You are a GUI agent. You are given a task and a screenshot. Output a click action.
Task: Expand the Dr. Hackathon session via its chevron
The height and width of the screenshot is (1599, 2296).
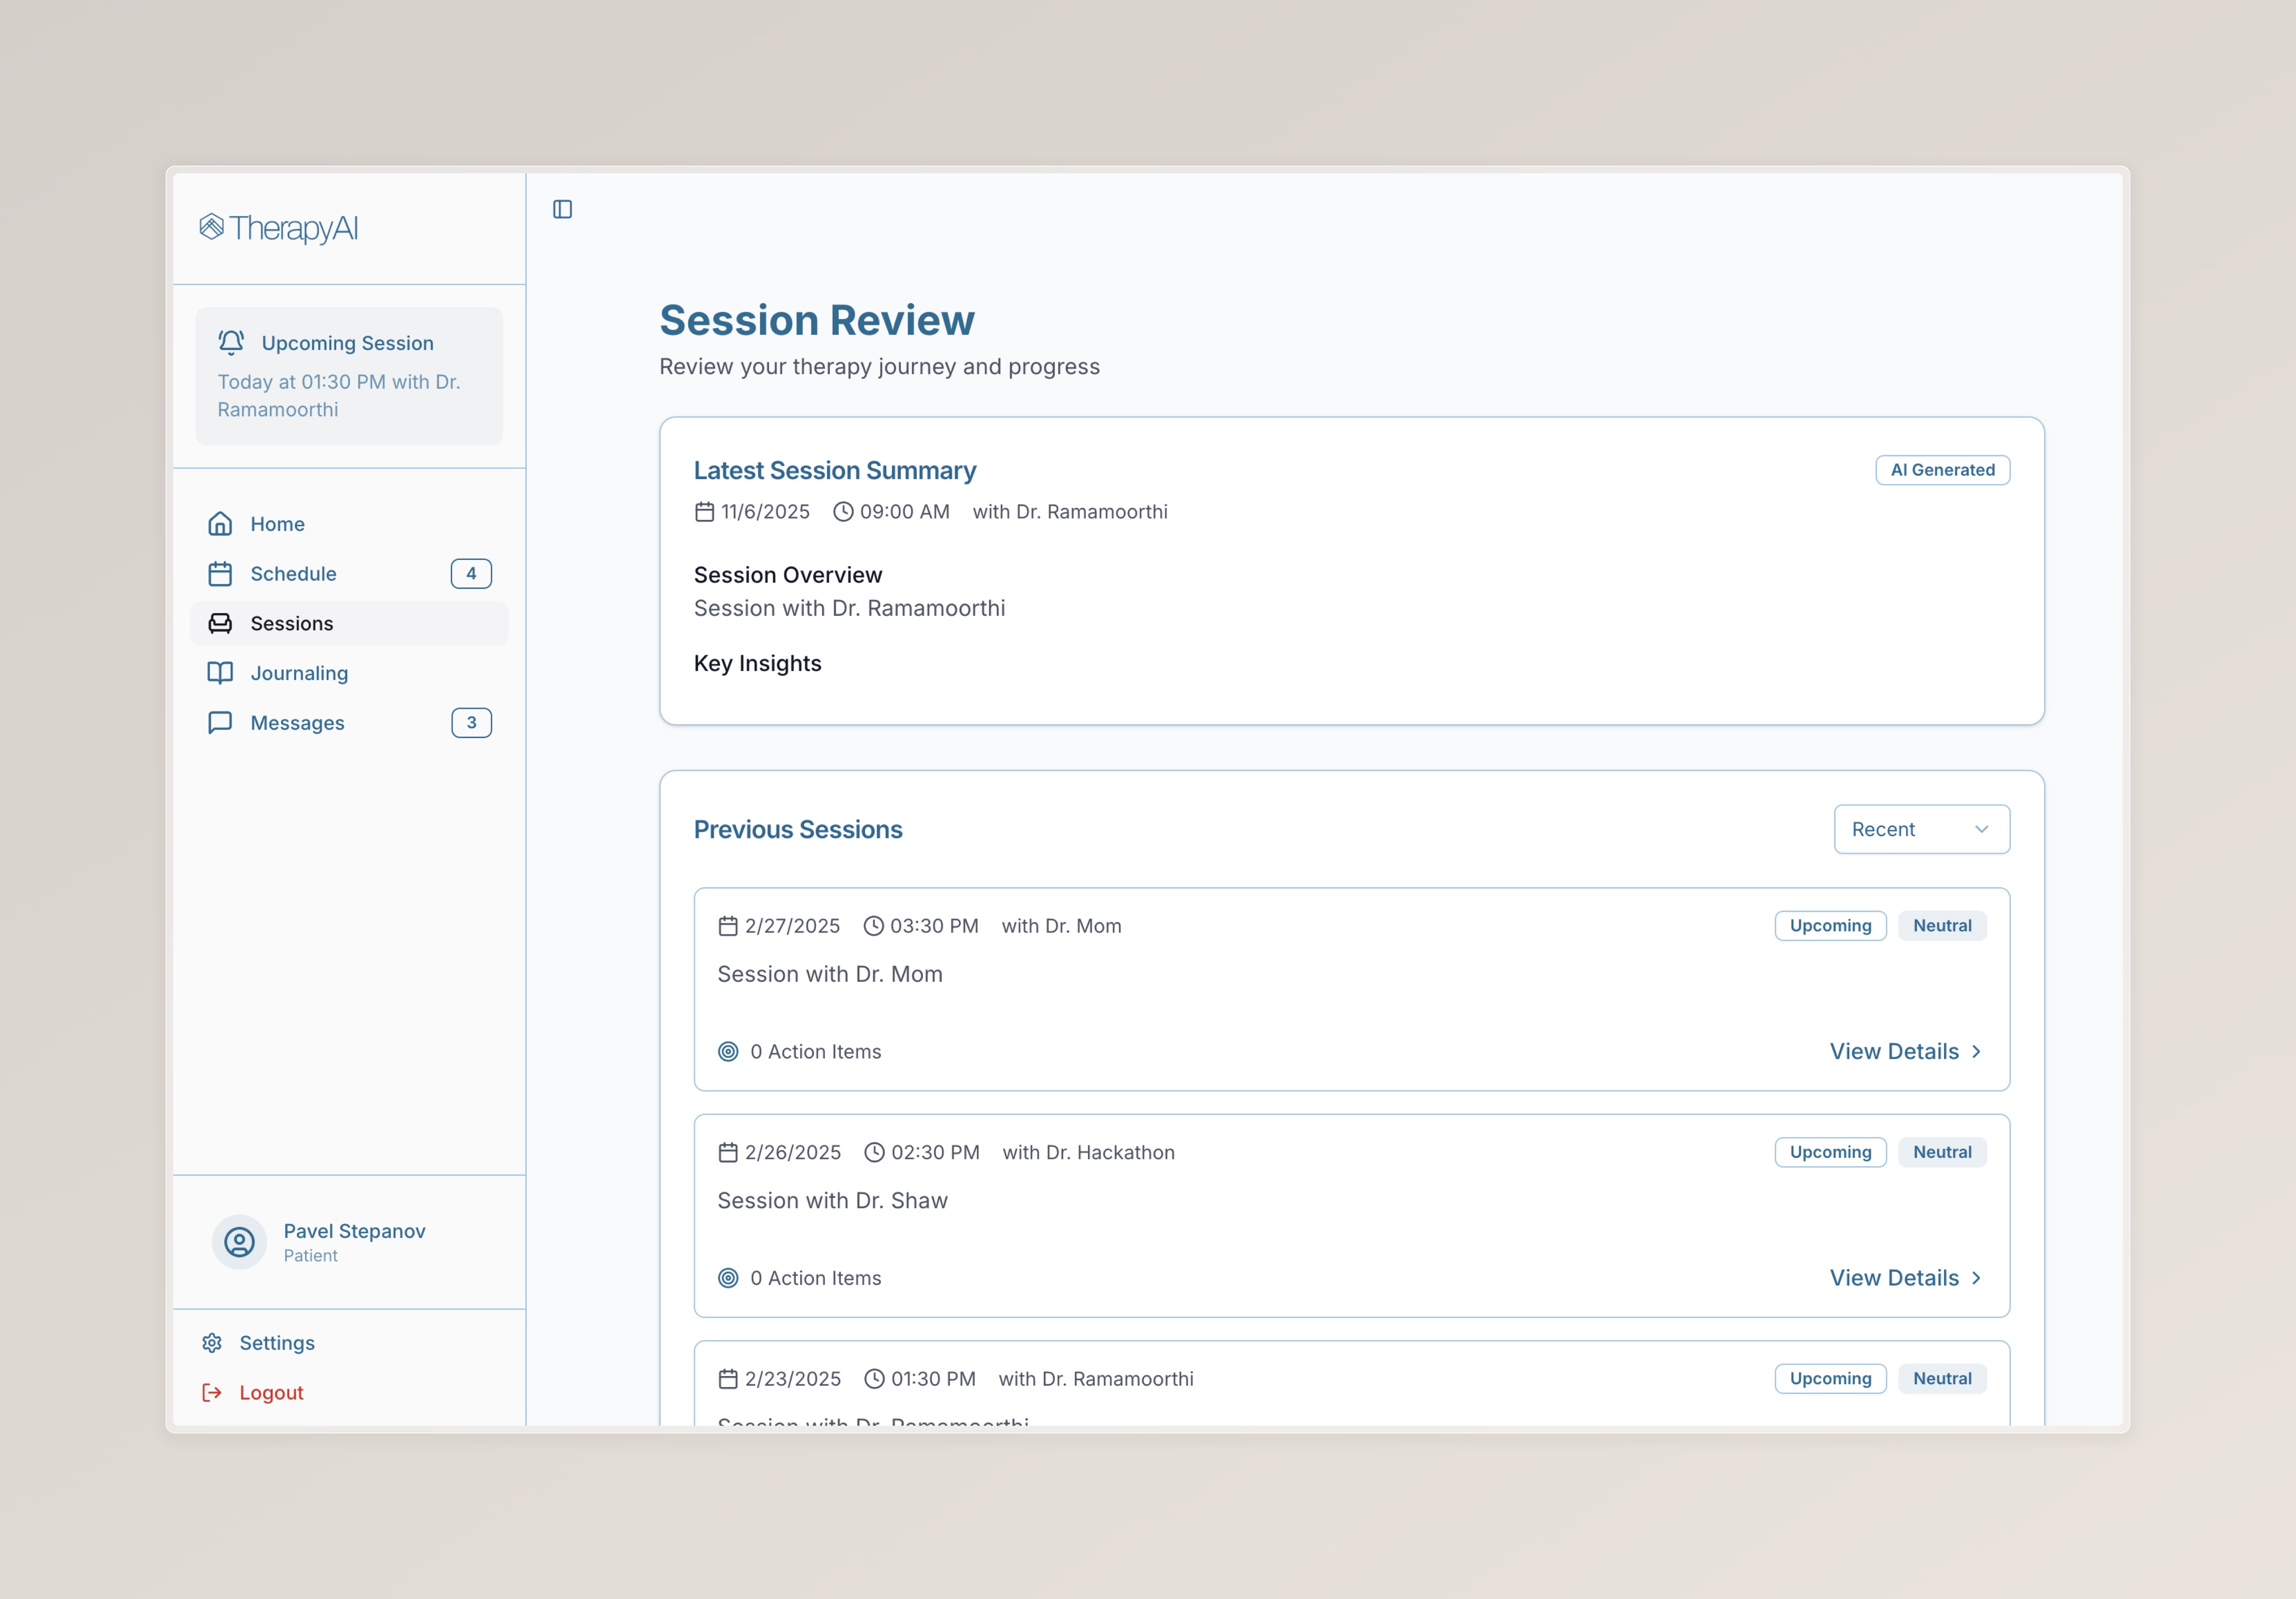(x=1976, y=1278)
